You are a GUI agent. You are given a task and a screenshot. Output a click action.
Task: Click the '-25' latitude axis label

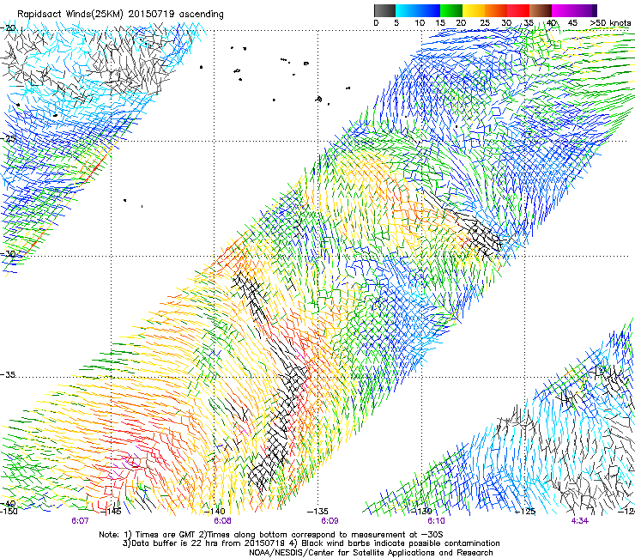[8, 138]
